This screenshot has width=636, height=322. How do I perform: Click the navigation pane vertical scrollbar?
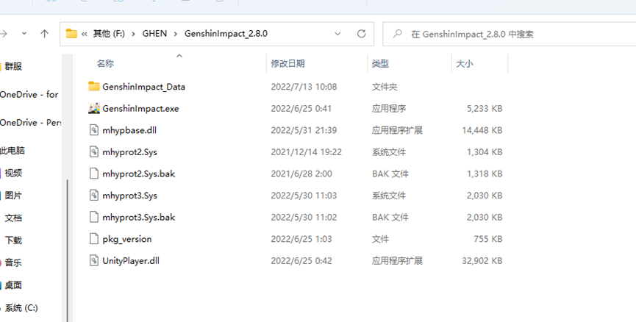pos(68,250)
